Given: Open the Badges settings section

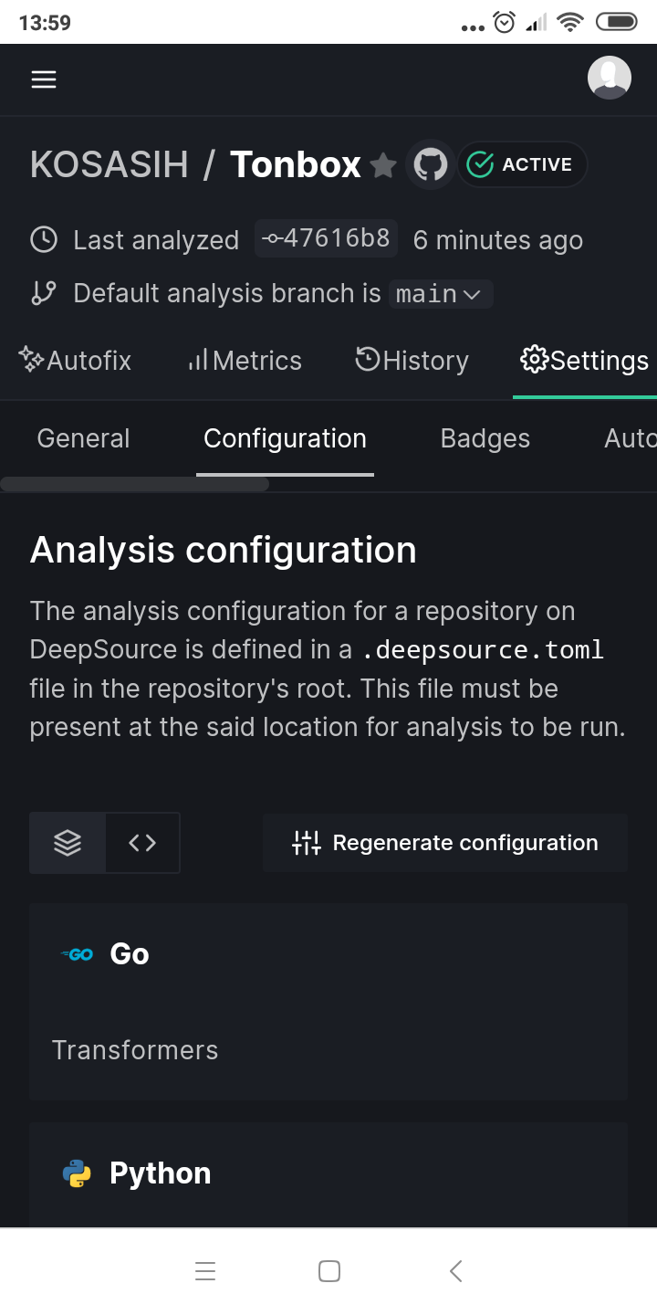Looking at the screenshot, I should pyautogui.click(x=485, y=439).
